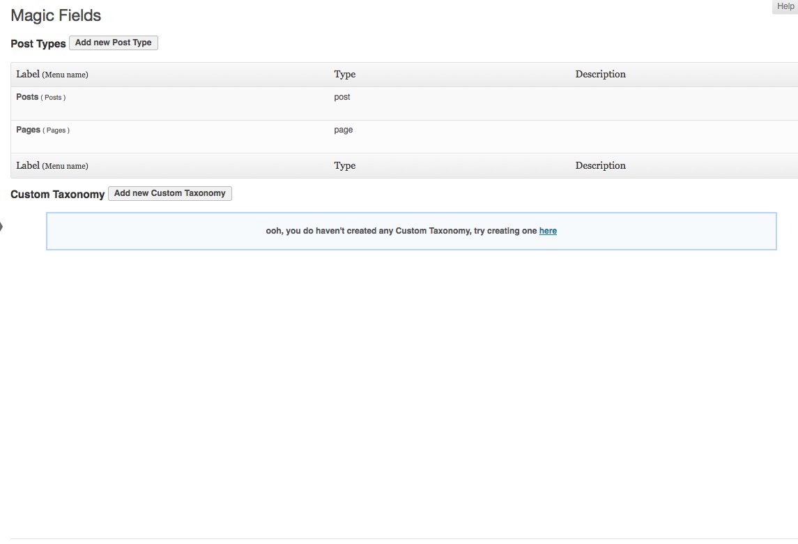Click the "page" type value in Pages row
This screenshot has height=544, width=798.
[x=343, y=130]
